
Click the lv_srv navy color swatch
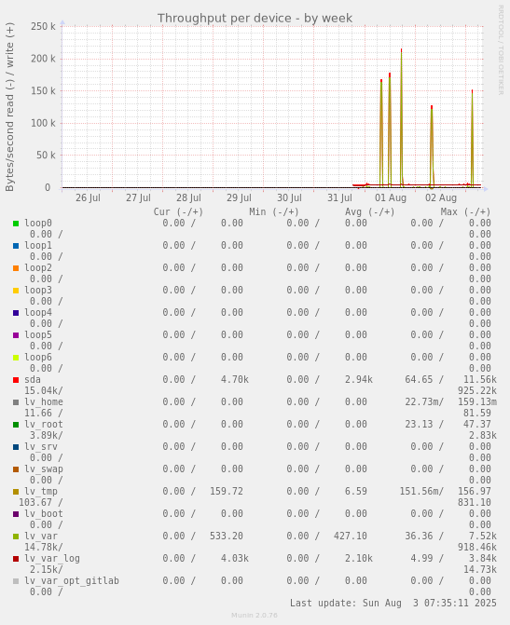(x=16, y=447)
